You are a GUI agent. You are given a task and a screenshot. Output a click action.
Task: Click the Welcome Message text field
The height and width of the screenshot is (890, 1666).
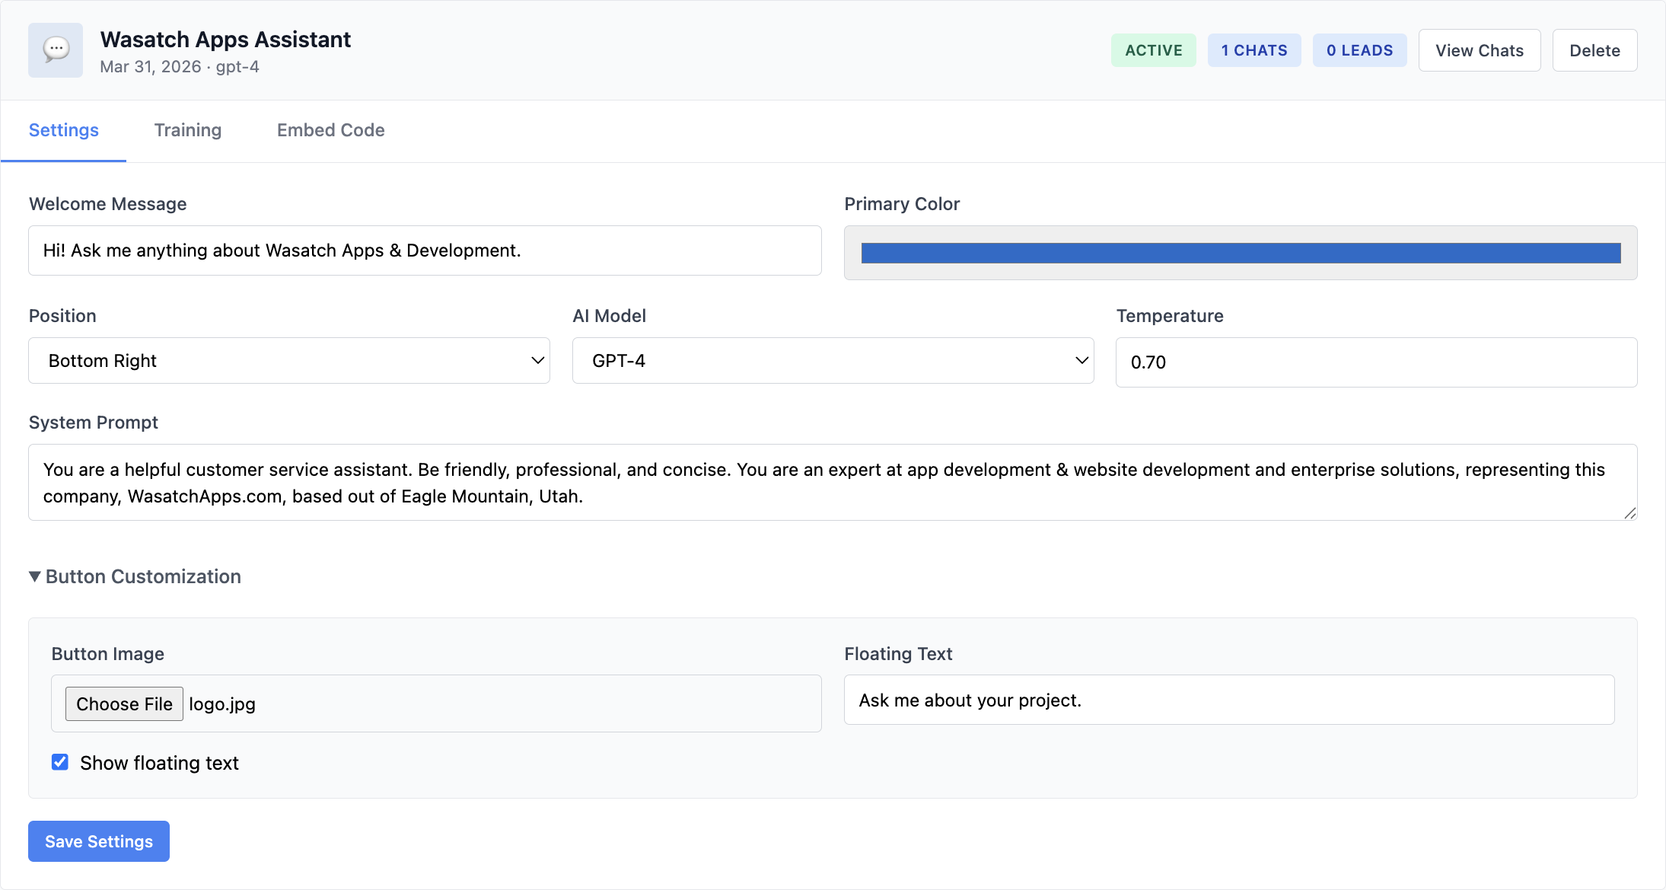coord(425,250)
